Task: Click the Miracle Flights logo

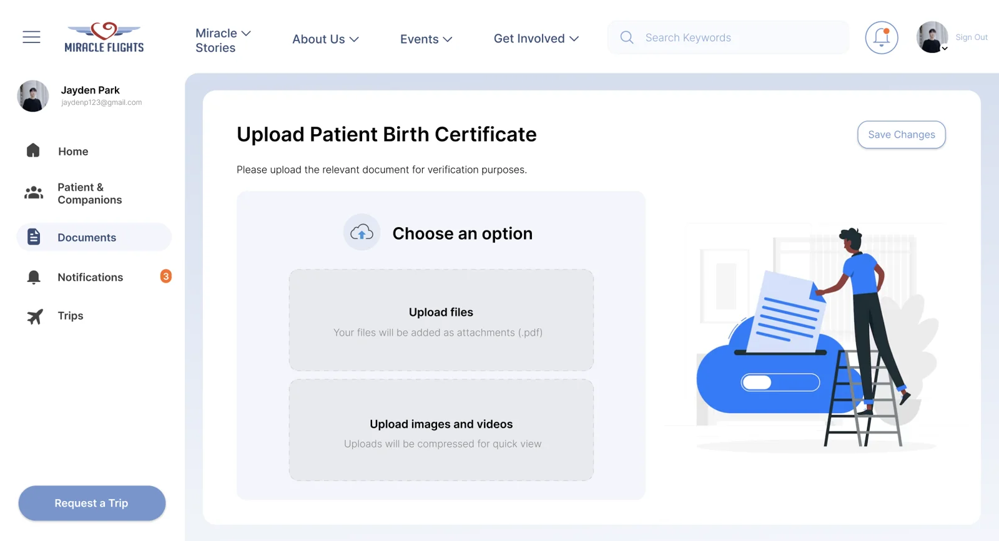Action: [x=104, y=37]
